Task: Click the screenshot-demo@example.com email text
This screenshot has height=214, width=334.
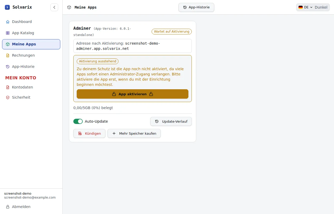Action: point(30,198)
